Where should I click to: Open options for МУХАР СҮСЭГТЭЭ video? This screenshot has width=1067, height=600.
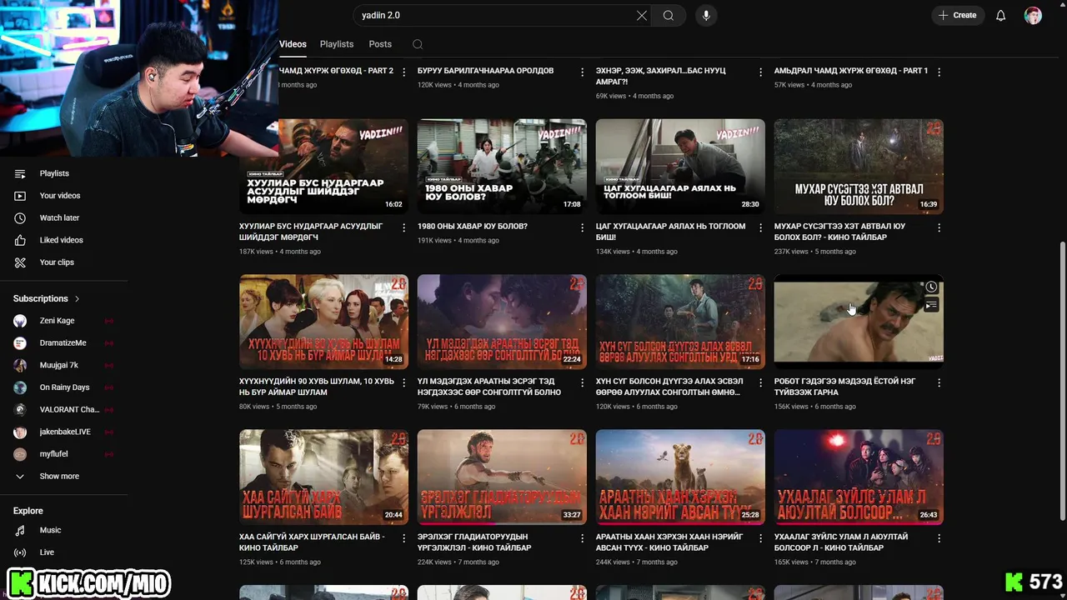coord(939,227)
